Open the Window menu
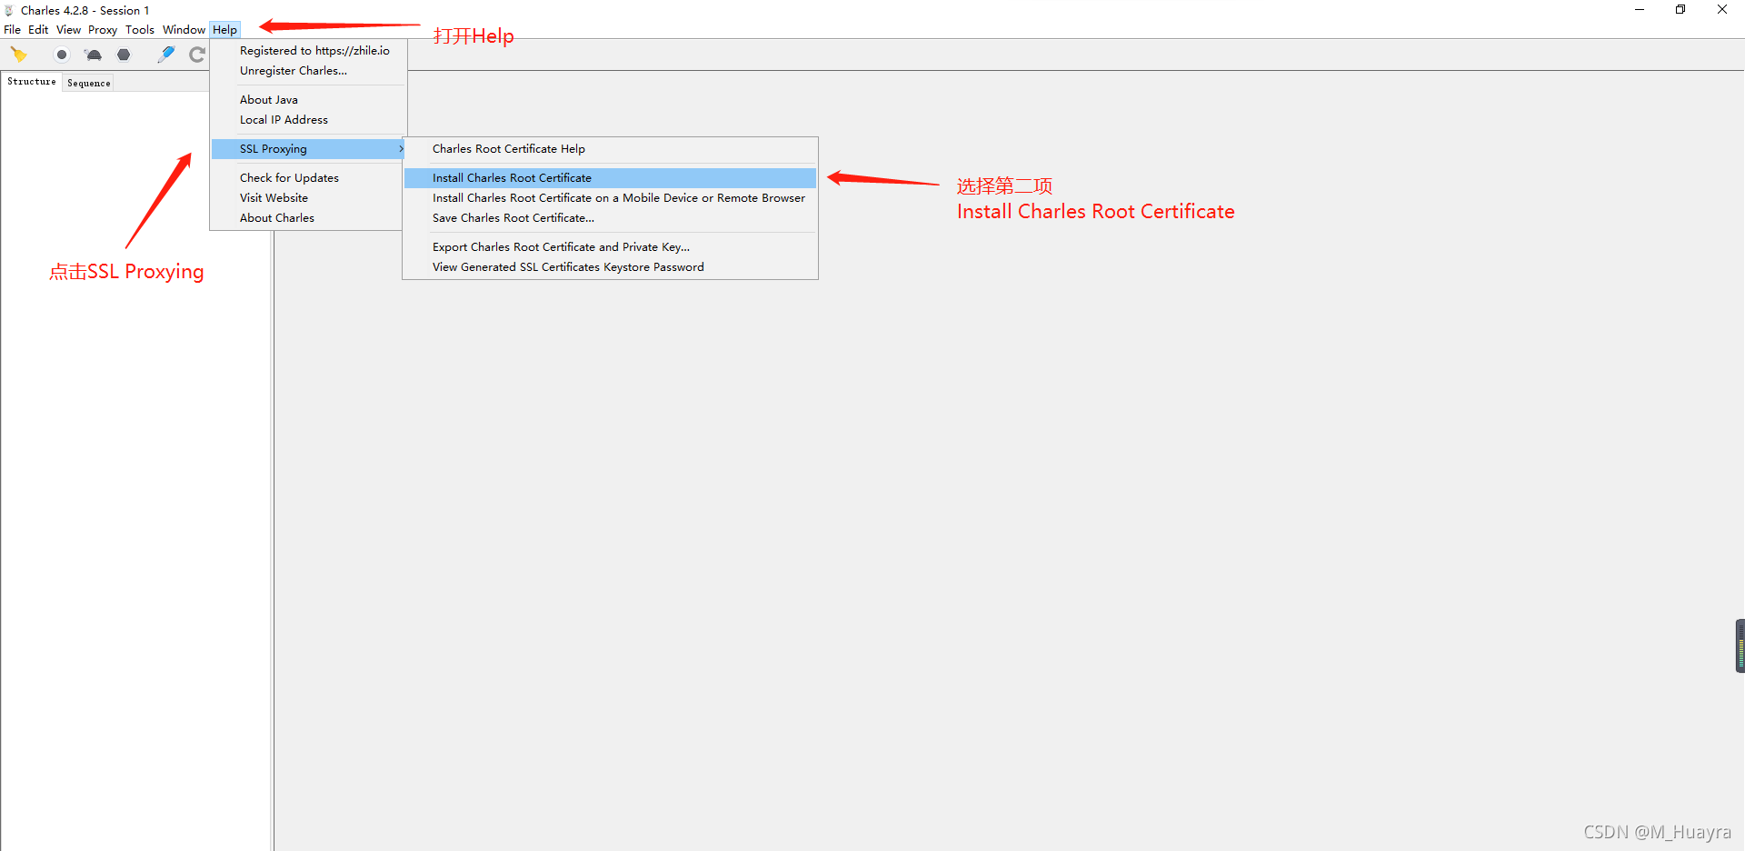1745x851 pixels. point(184,30)
